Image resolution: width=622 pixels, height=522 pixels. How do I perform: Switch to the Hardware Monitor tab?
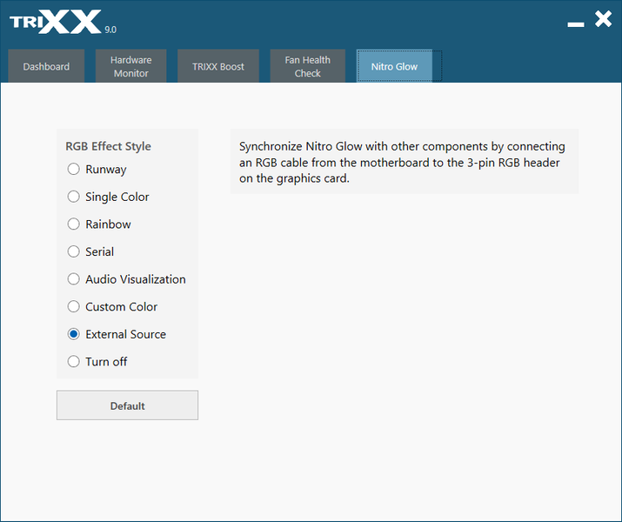(130, 66)
